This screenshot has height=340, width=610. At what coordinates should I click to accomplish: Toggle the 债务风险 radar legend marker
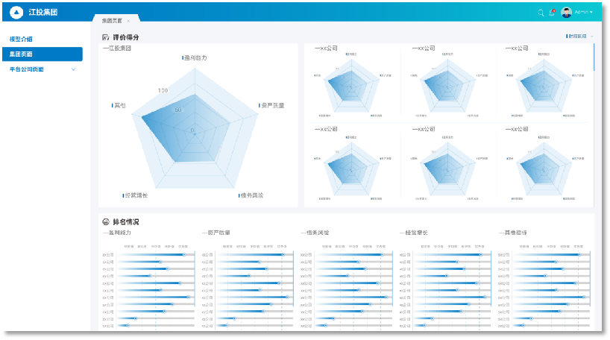[x=239, y=195]
